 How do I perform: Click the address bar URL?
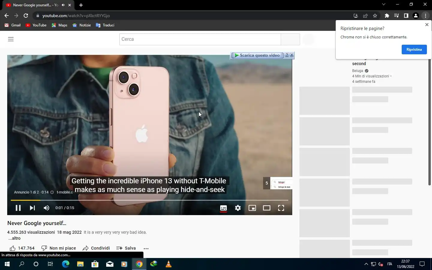pos(76,16)
